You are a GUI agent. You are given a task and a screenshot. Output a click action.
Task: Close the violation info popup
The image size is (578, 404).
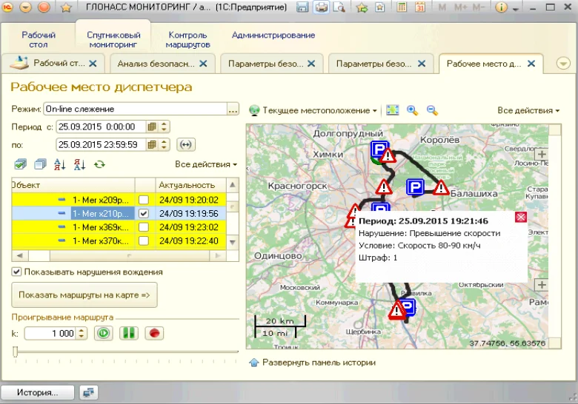(x=521, y=217)
